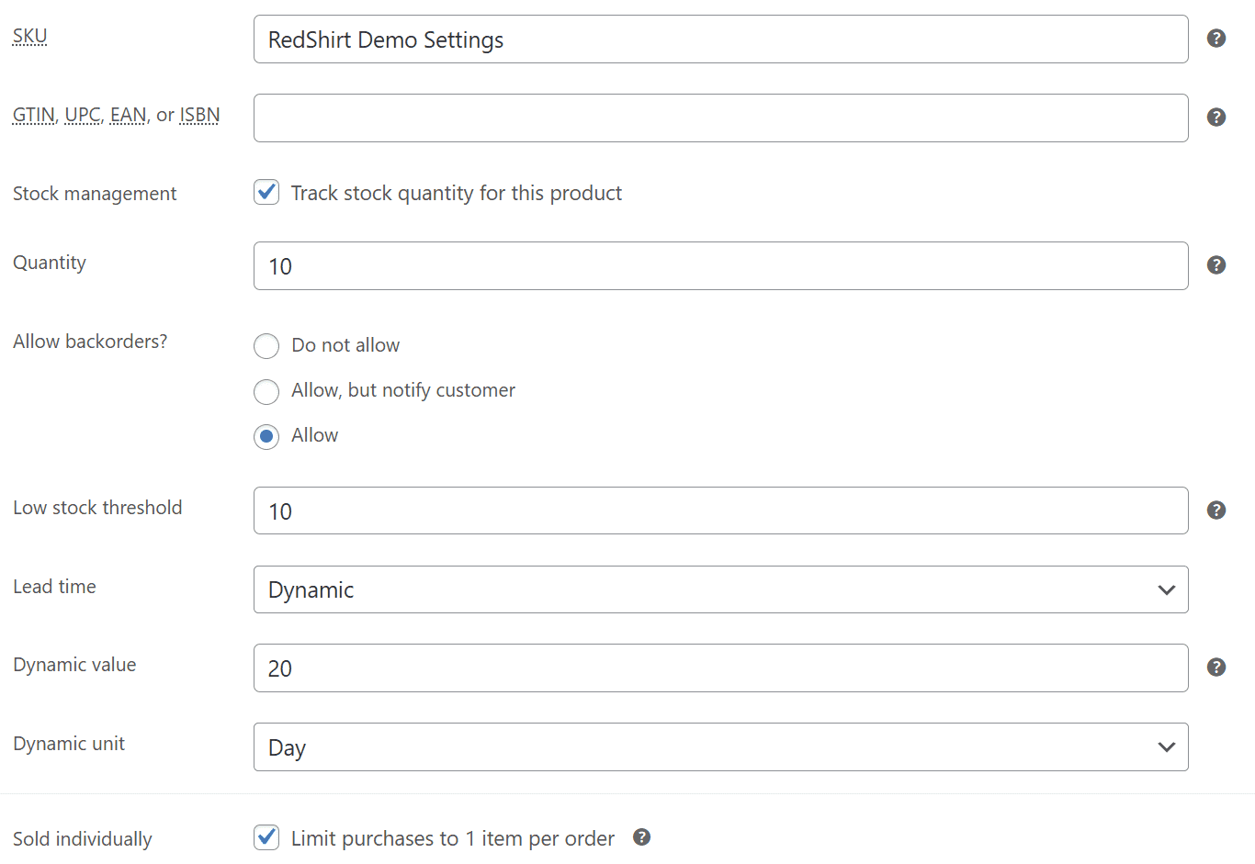1255x864 pixels.
Task: Click into the Quantity input field
Action: pos(720,265)
